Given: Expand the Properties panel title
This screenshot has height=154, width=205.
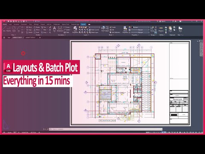Looking at the screenshot, I should coord(135,35).
